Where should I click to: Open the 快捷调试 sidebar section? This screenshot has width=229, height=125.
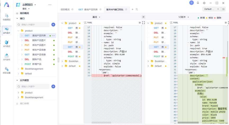click(x=7, y=17)
